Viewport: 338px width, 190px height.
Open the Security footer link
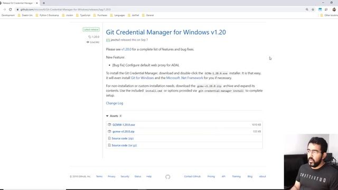(x=125, y=176)
